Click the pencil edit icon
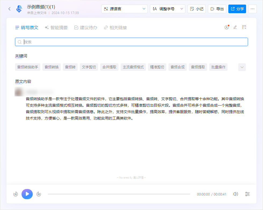263x210 pixels. (x=235, y=27)
